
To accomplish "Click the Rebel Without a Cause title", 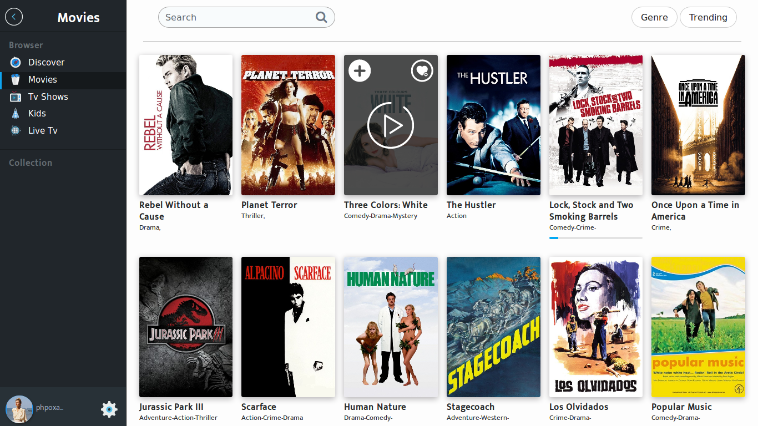I will coord(174,211).
